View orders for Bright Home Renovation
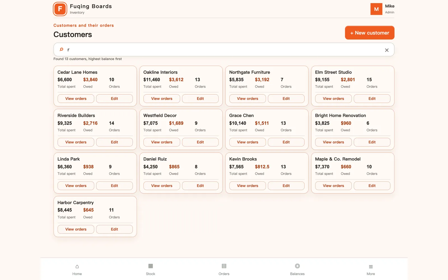 333,142
